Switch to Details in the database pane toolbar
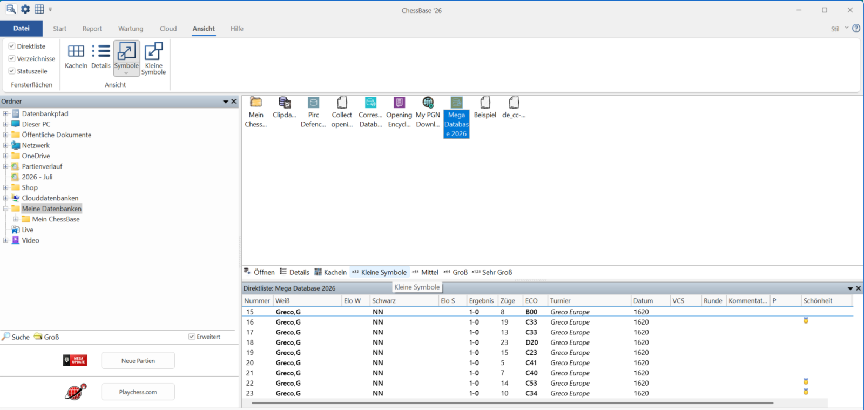This screenshot has height=410, width=864. [x=294, y=272]
